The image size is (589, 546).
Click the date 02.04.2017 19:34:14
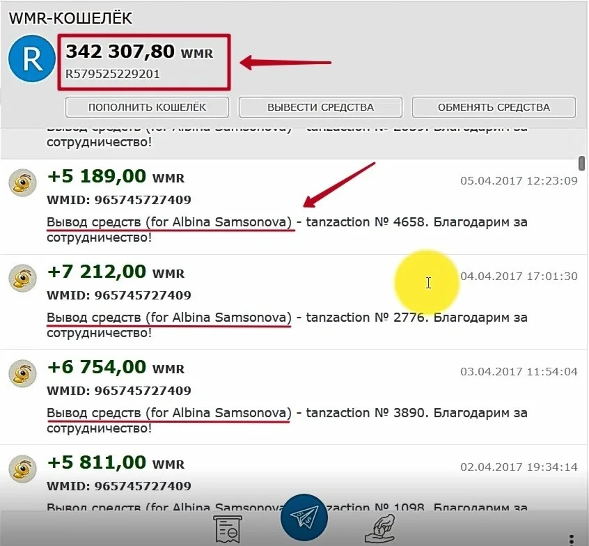click(x=519, y=467)
